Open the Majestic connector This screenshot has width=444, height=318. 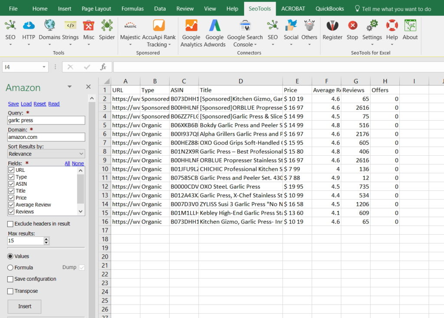130,25
